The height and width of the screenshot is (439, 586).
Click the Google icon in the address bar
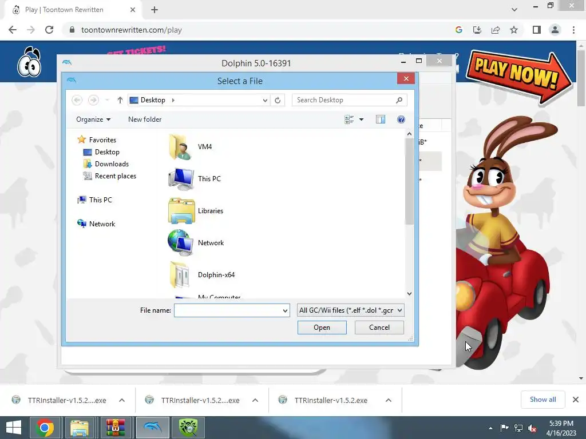459,30
